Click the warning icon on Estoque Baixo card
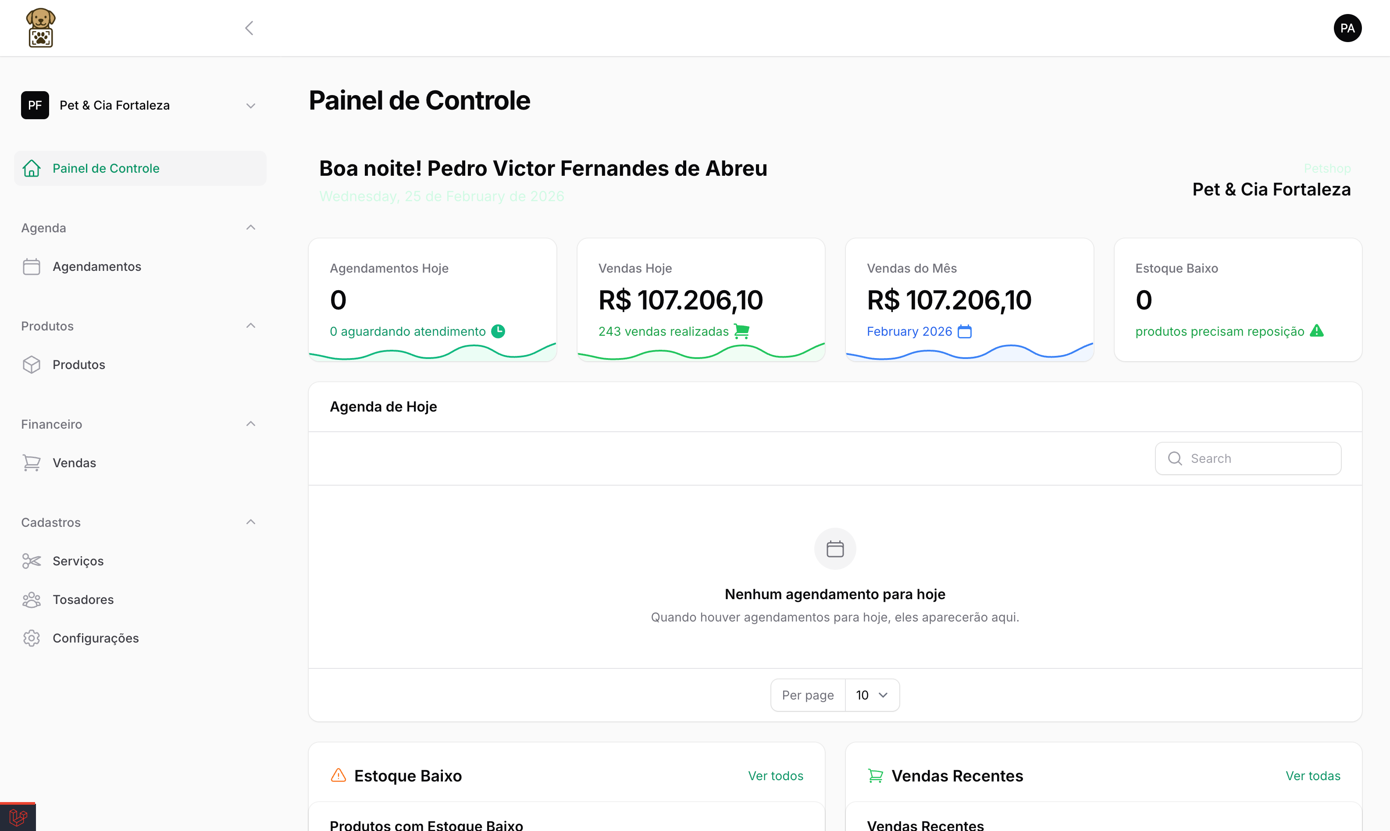This screenshot has height=831, width=1390. click(x=1317, y=331)
